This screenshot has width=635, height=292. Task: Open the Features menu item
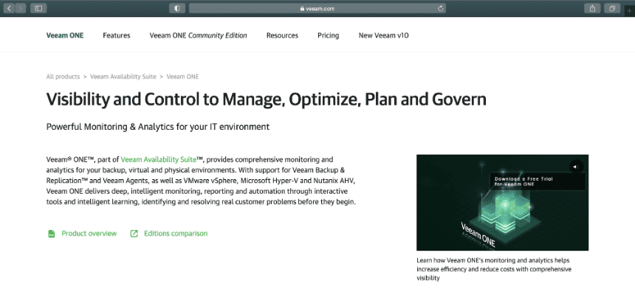(x=117, y=35)
